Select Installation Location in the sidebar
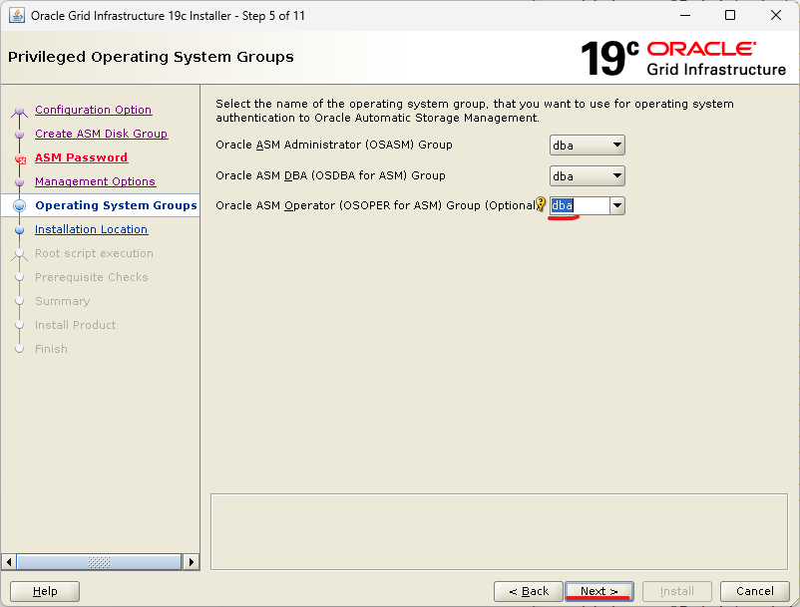This screenshot has height=607, width=800. click(91, 229)
